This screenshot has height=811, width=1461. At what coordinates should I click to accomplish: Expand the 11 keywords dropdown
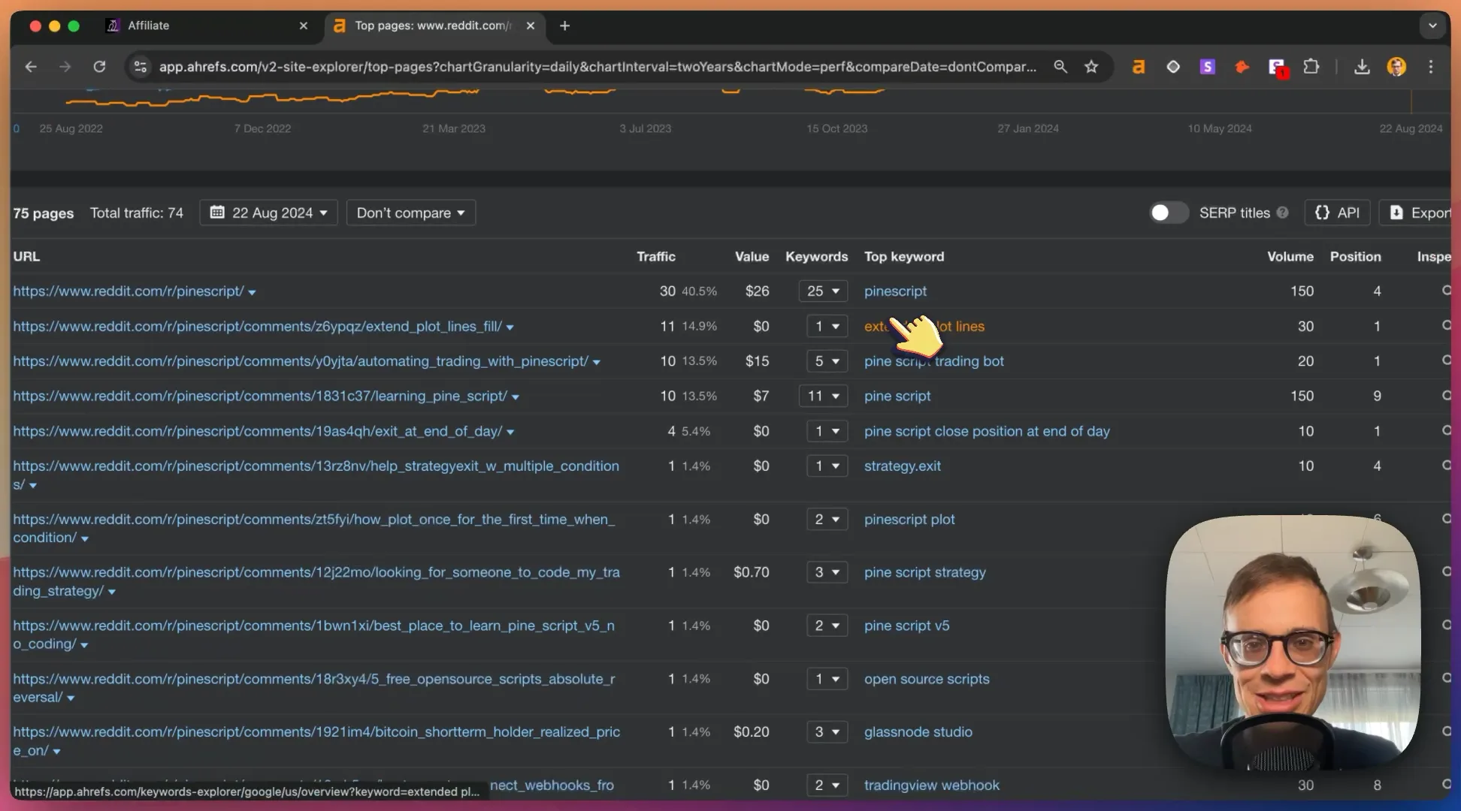[x=823, y=396]
